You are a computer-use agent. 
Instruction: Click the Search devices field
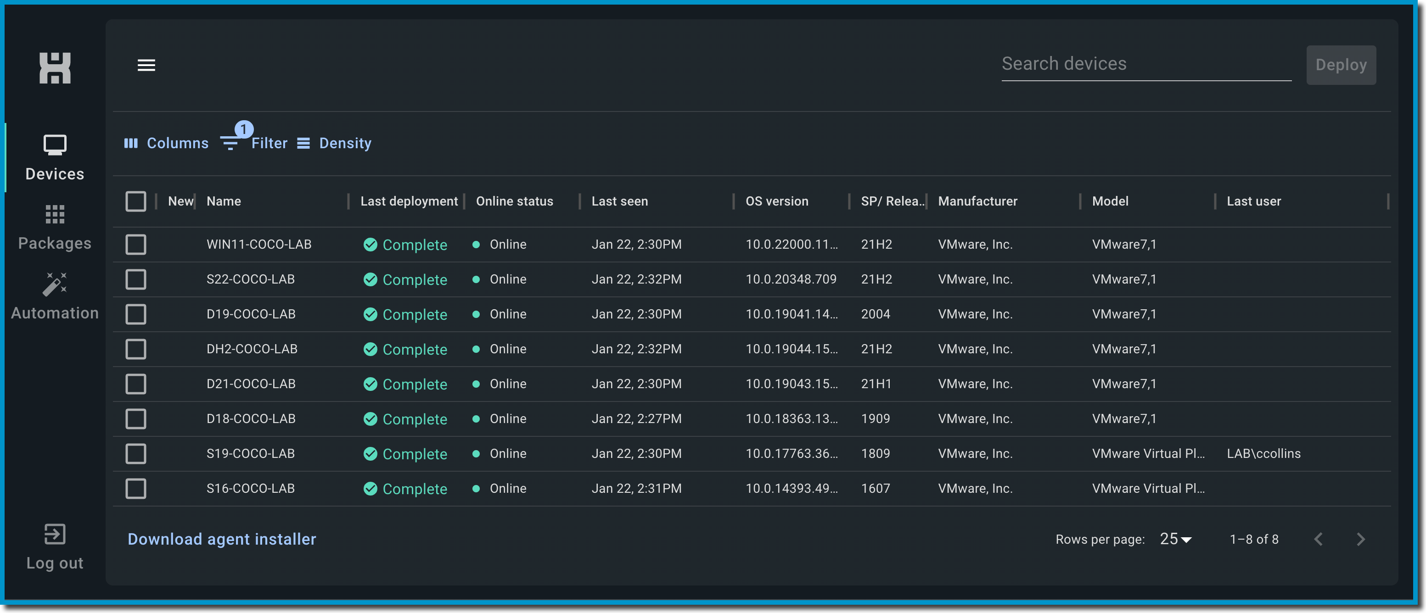point(1146,64)
